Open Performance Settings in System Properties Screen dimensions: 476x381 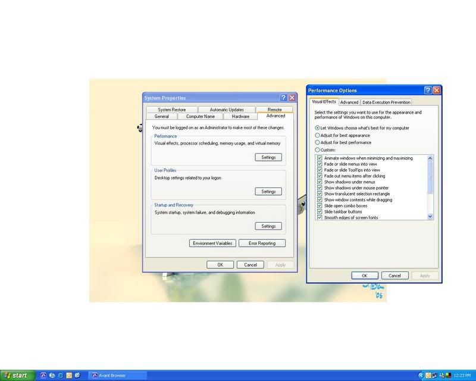tap(268, 157)
